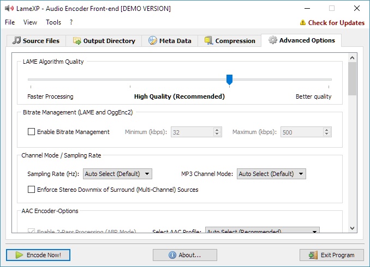Open the Sampling Rate dropdown
Viewport: 370px width, 267px height.
[x=117, y=174]
